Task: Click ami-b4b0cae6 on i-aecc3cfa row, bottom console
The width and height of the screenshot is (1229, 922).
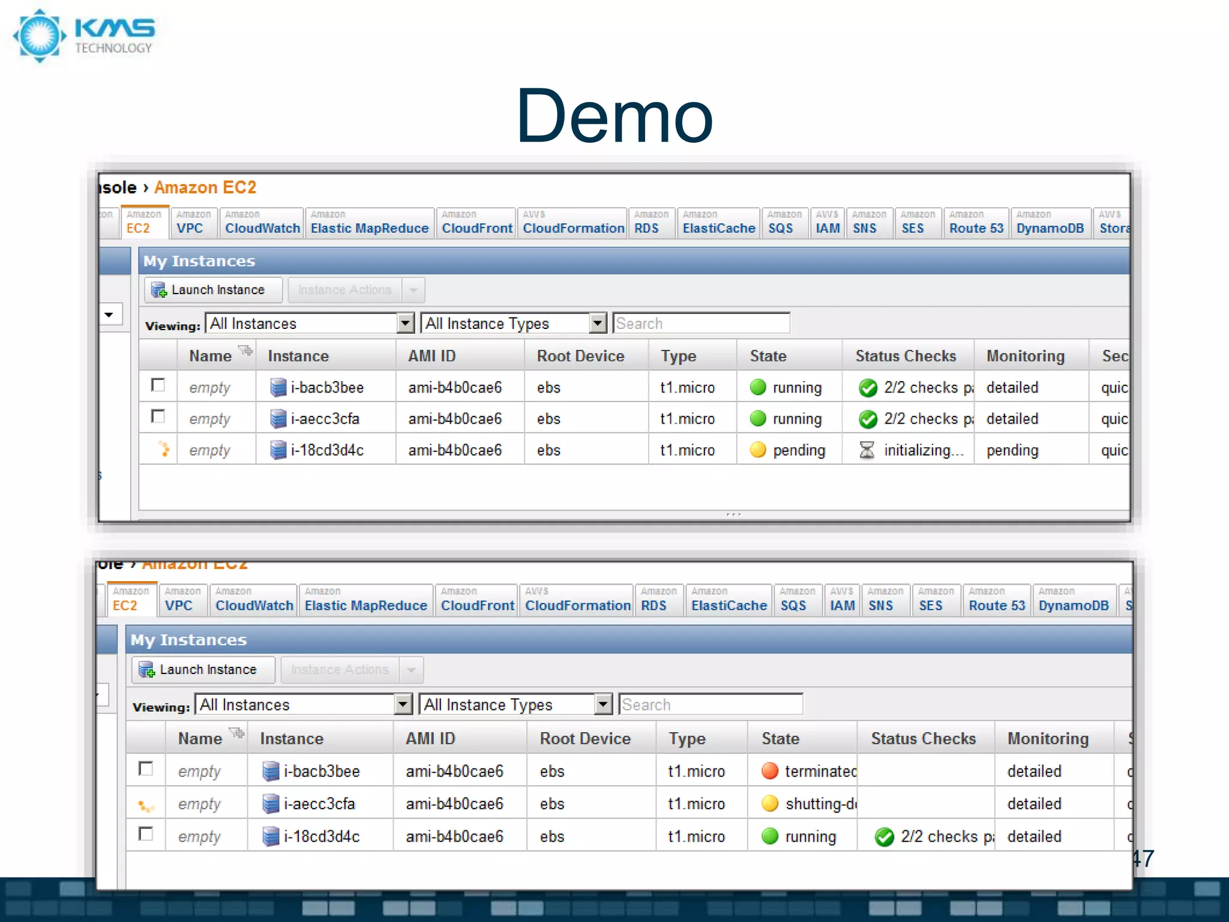Action: tap(454, 804)
